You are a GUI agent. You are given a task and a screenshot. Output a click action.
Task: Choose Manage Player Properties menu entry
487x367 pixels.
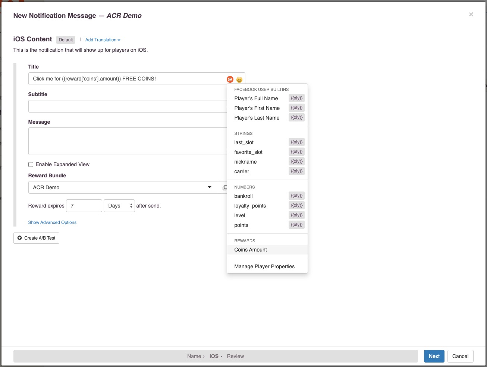point(264,266)
